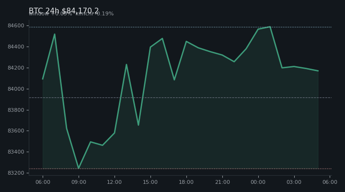The width and height of the screenshot is (345, 192).
Task: Select the 84200 price axis label
Action: [x=16, y=68]
